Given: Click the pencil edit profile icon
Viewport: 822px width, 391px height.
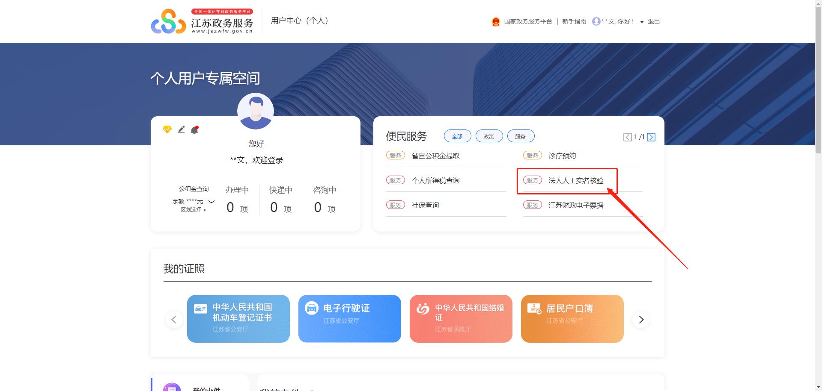Looking at the screenshot, I should [181, 129].
